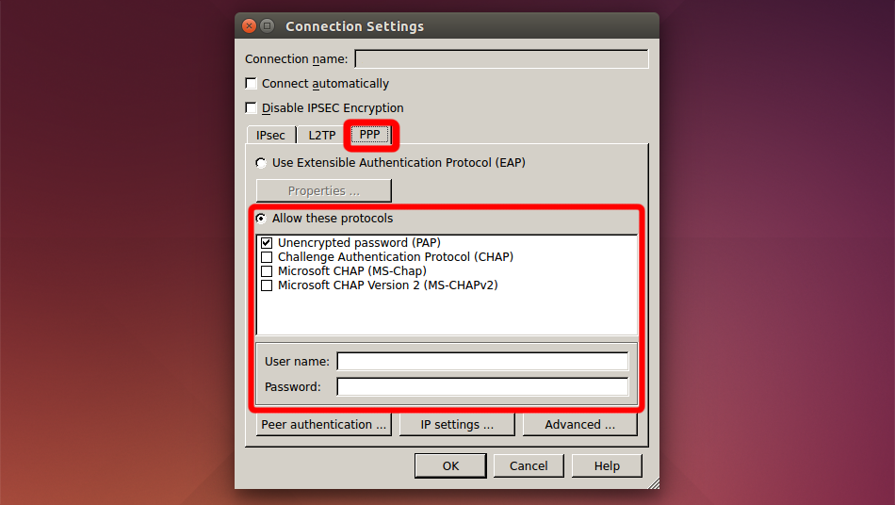The width and height of the screenshot is (895, 505).
Task: Uncheck Unencrypted password (PAP)
Action: (267, 243)
